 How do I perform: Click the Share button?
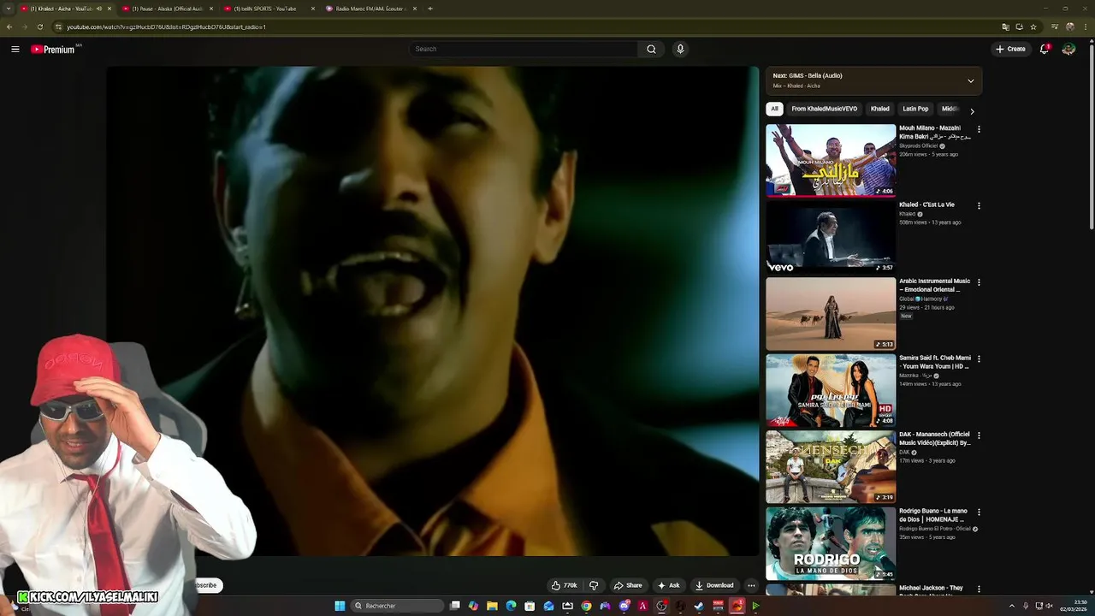pyautogui.click(x=628, y=585)
